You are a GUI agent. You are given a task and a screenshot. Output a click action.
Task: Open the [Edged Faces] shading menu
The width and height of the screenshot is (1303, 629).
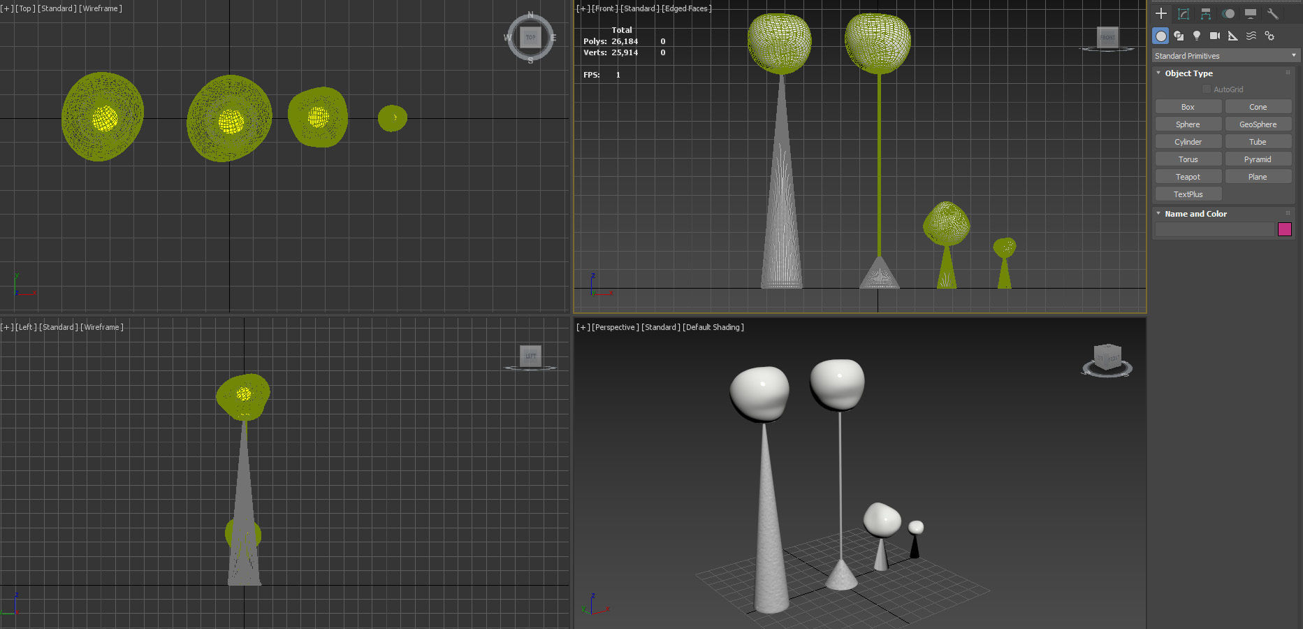tap(687, 8)
